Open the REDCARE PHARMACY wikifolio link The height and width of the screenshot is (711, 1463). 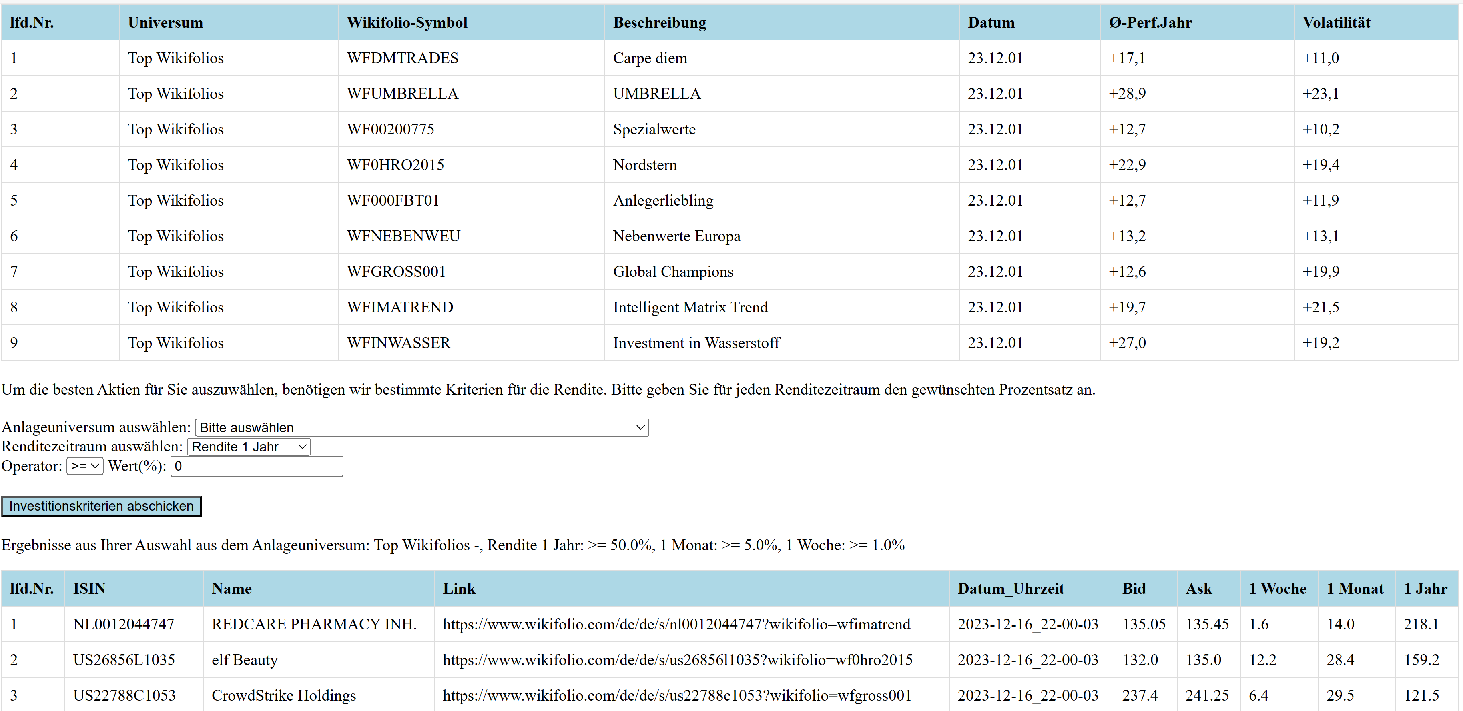coord(676,624)
